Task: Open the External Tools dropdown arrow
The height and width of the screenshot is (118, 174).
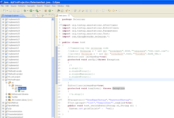Action: [40, 11]
